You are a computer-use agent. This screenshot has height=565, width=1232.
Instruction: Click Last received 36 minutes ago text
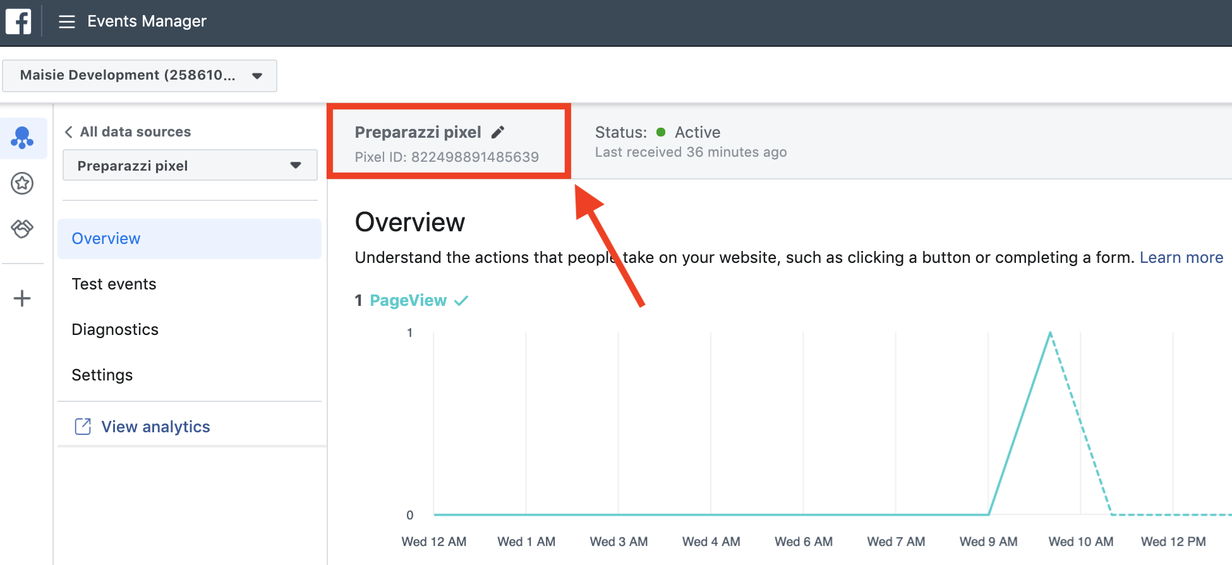pos(691,152)
